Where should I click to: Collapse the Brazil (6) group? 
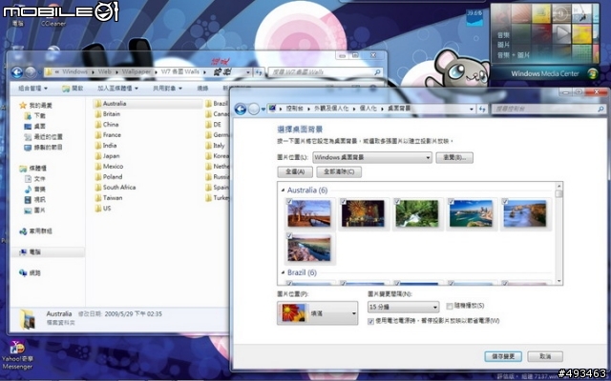click(x=283, y=273)
